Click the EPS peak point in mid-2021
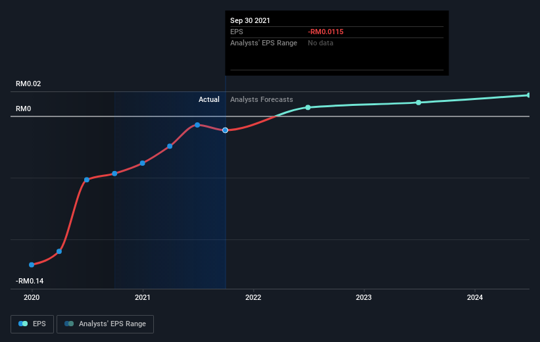 [197, 125]
